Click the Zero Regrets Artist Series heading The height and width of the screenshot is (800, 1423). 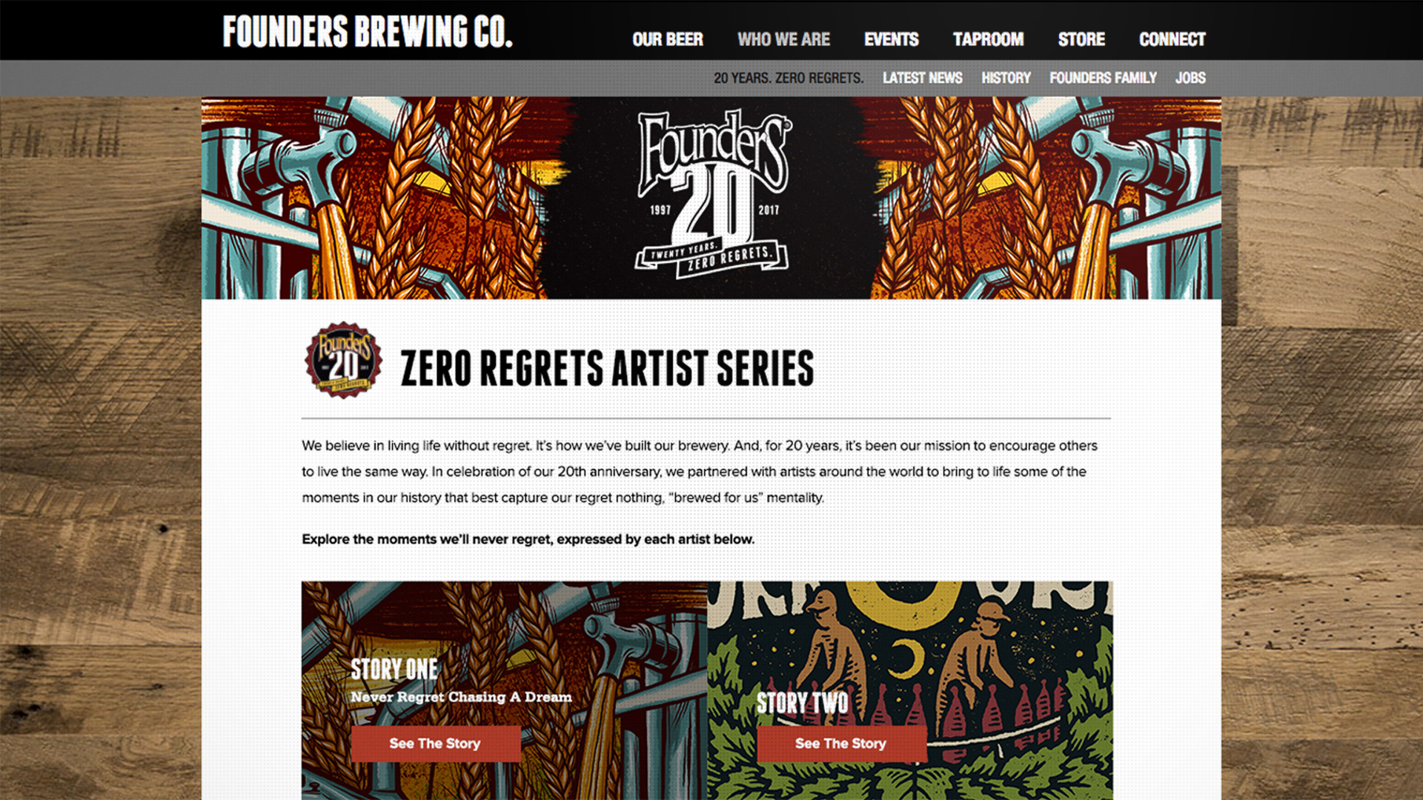[x=607, y=368]
